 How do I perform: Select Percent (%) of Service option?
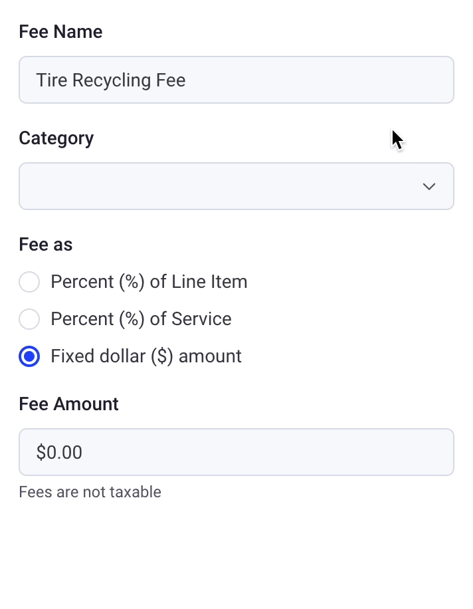click(x=29, y=319)
